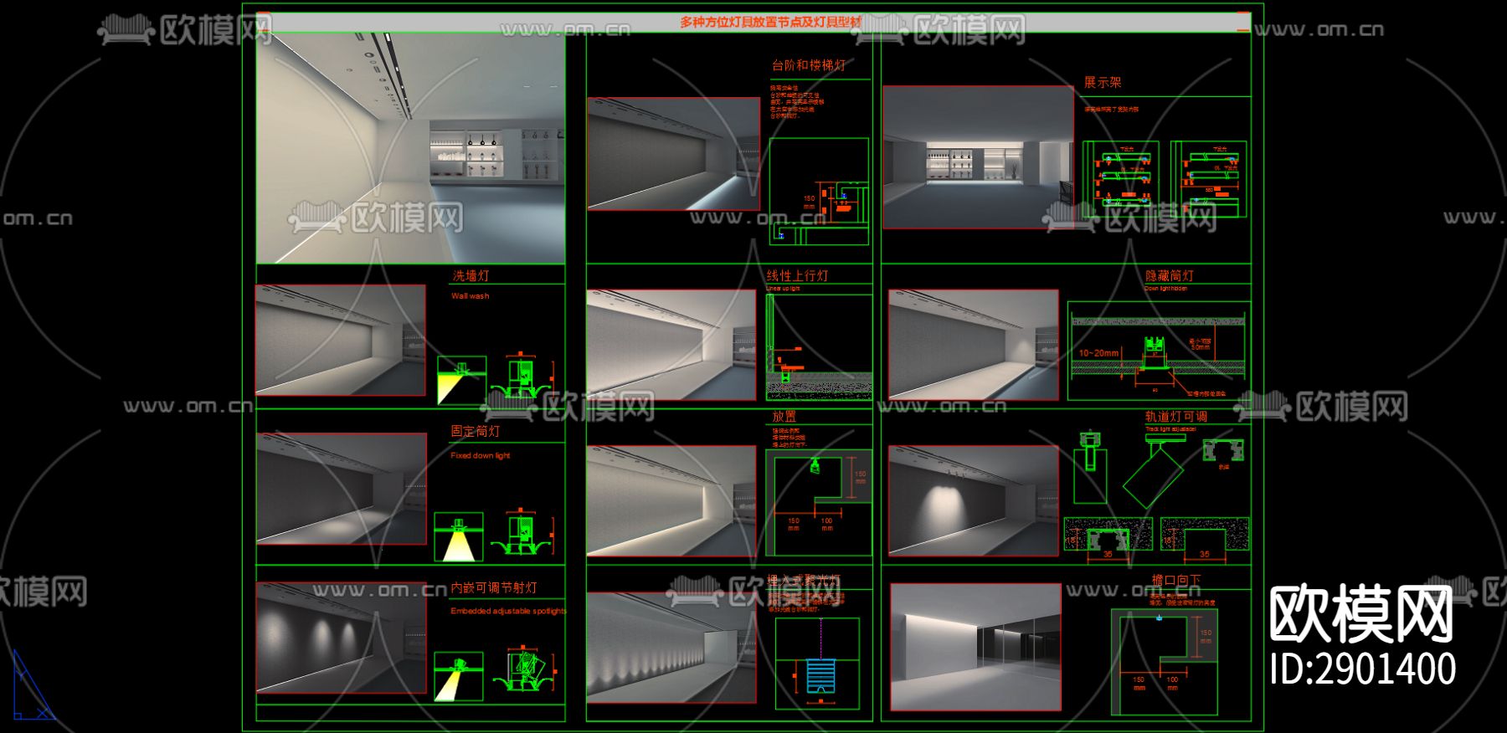The width and height of the screenshot is (1507, 733).
Task: Pick the 檐口向下 cornice section drawing
Action: 1165,662
